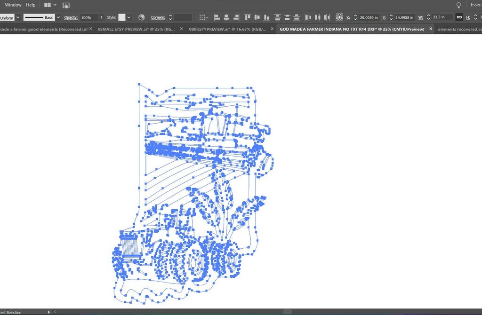
Task: Click the Recolor Artwork color wheel icon
Action: click(141, 17)
